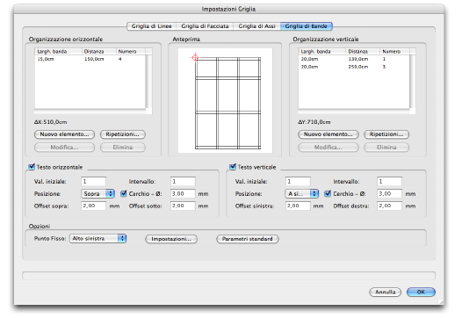This screenshot has height=318, width=462.
Task: Select the row with distance 250,0cm
Action: pos(354,67)
